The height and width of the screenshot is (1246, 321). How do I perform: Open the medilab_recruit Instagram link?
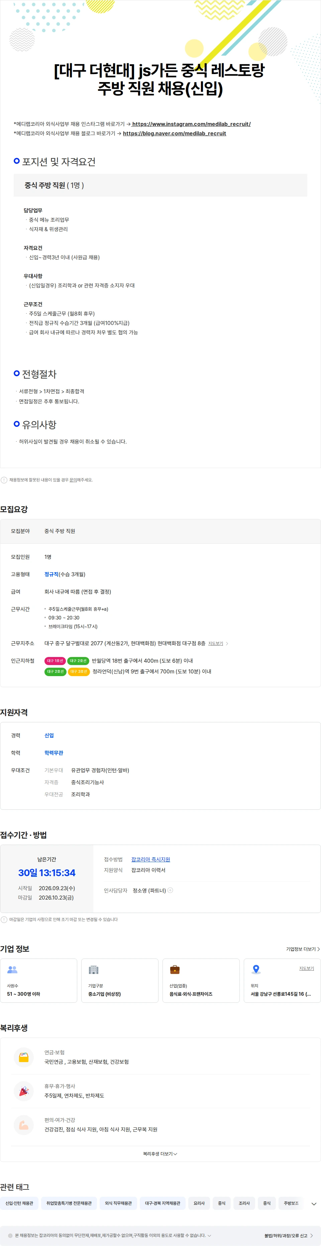(x=191, y=124)
